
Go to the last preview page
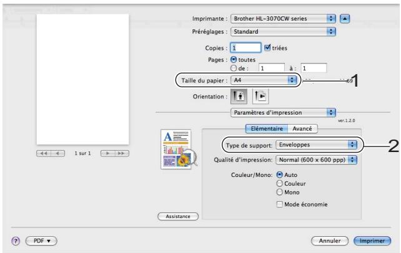coord(122,153)
